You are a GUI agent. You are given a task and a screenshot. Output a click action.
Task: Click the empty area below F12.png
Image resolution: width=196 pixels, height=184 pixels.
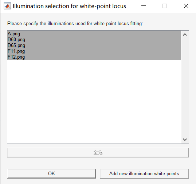pos(94,101)
